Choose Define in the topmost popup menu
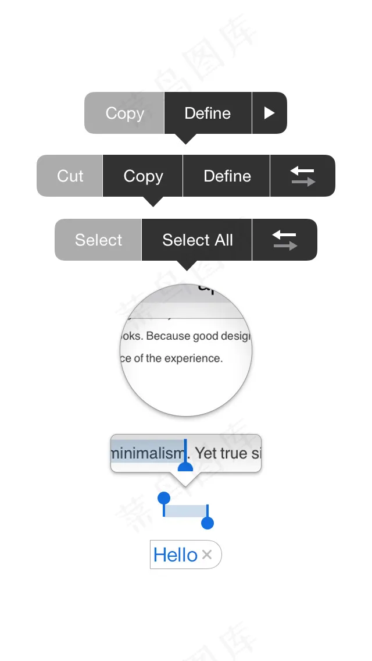The height and width of the screenshot is (661, 372). [x=208, y=113]
